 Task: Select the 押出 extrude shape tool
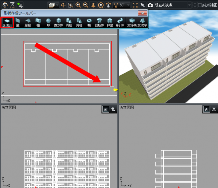click(x=110, y=23)
